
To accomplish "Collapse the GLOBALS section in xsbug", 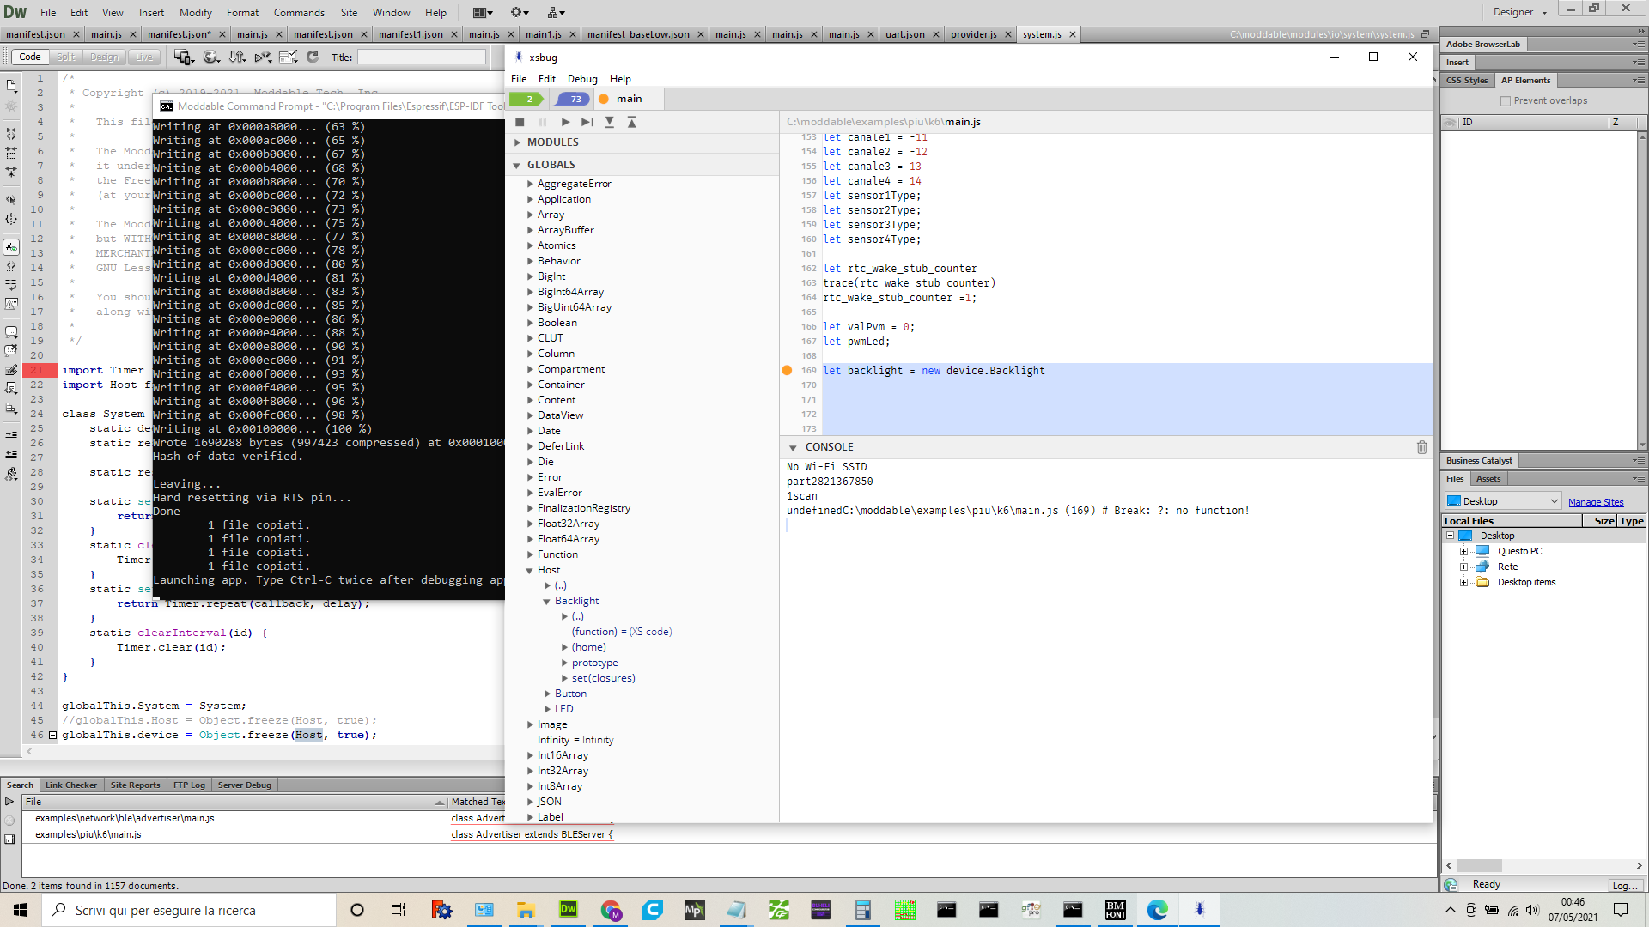I will [518, 164].
